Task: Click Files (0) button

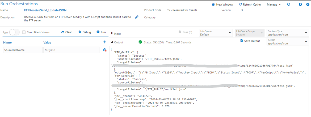Action: click(185, 32)
